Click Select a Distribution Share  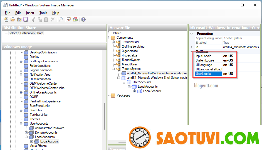pos(26,33)
